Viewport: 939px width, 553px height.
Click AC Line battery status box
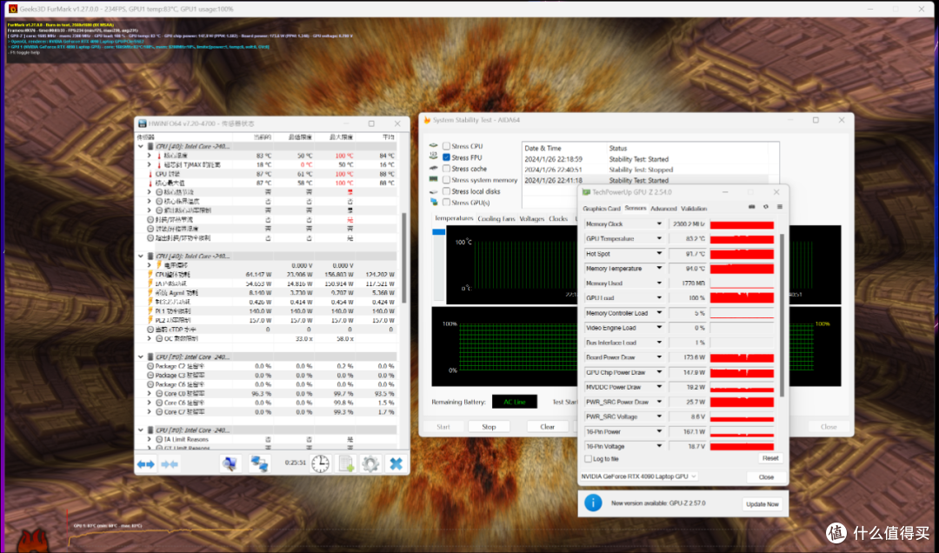tap(515, 402)
